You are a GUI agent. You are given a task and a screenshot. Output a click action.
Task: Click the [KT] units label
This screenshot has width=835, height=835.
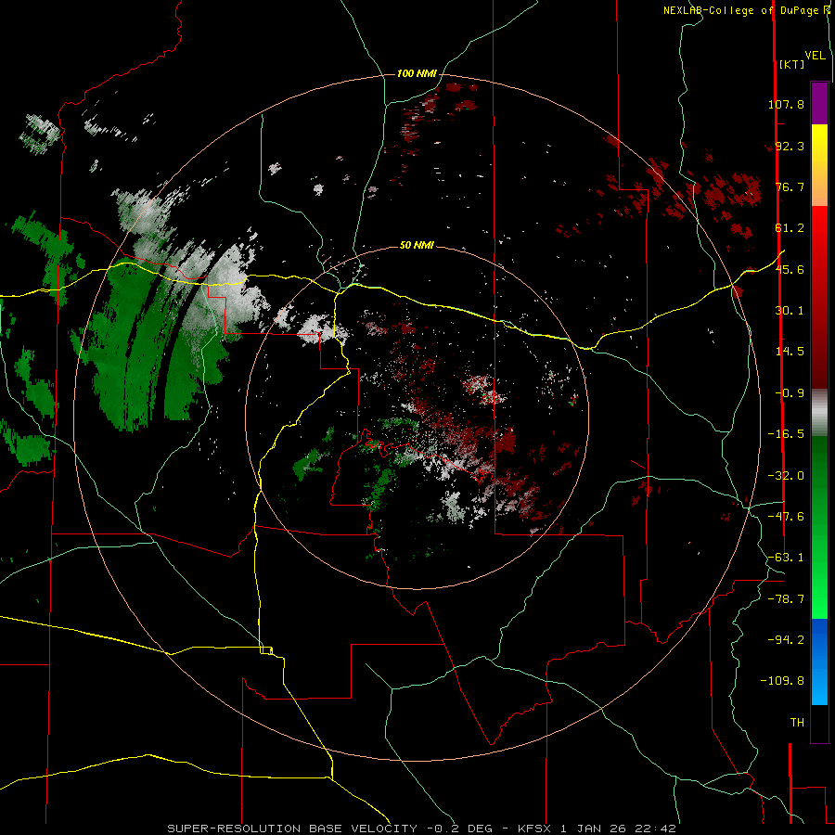point(792,64)
